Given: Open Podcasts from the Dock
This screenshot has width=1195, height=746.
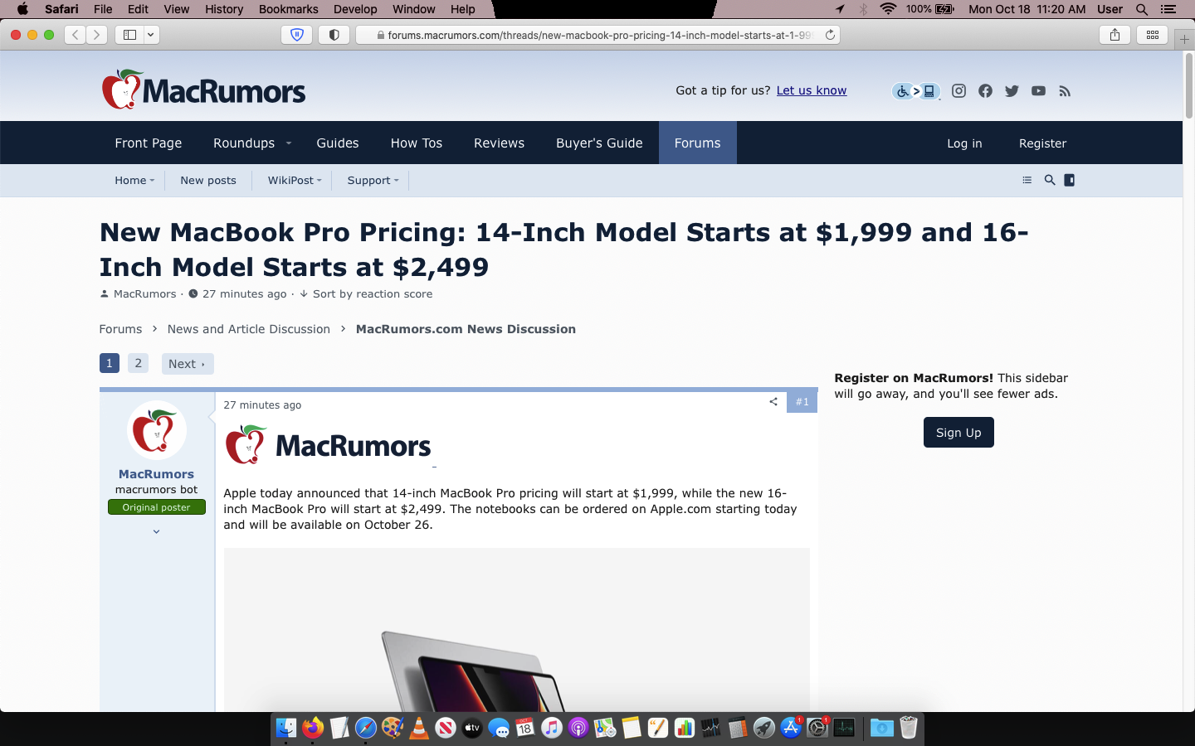Looking at the screenshot, I should click(x=578, y=728).
